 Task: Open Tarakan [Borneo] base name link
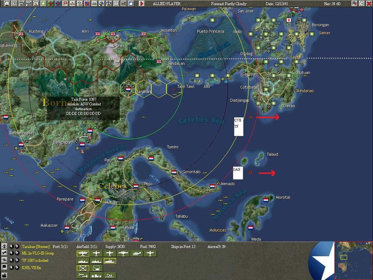(36, 246)
